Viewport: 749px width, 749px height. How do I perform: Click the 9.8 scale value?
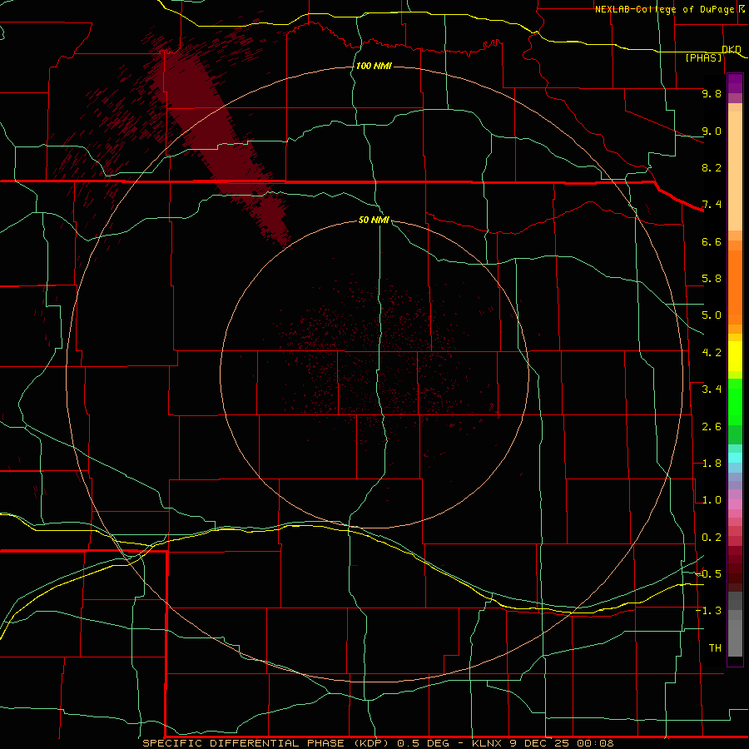(x=712, y=93)
